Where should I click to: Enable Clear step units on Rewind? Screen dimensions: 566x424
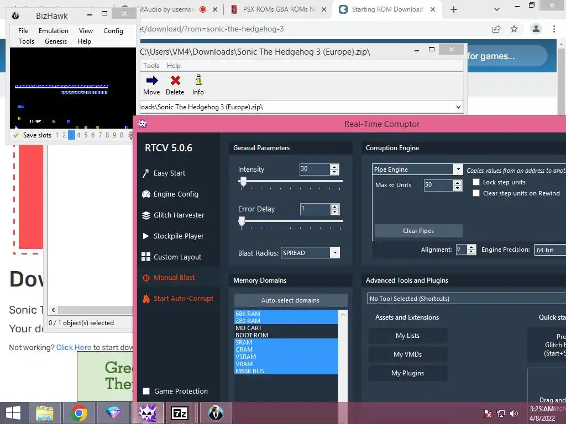point(476,193)
